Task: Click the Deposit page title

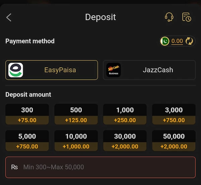Action: 100,17
